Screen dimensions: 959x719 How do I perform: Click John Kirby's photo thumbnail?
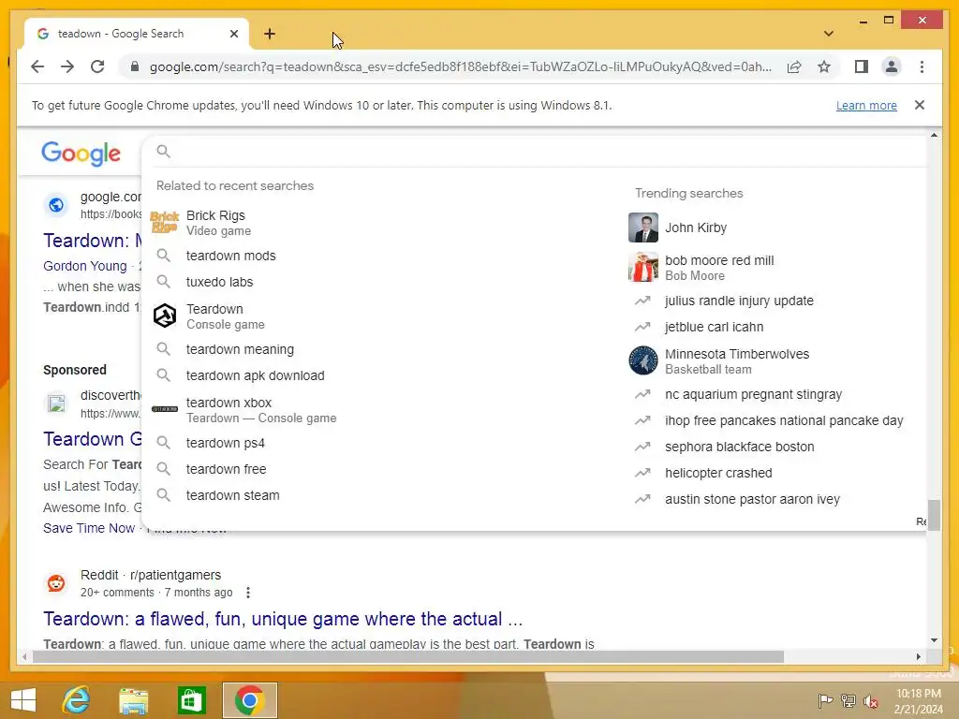click(643, 227)
